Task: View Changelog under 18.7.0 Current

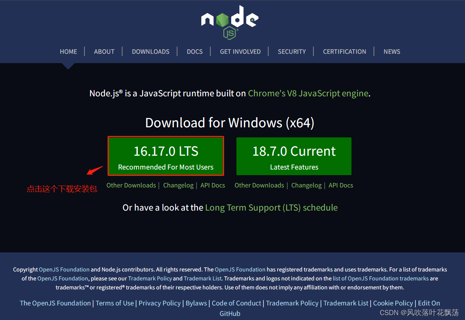Action: [306, 185]
